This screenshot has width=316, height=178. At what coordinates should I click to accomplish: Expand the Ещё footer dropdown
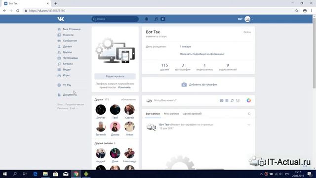74,108
